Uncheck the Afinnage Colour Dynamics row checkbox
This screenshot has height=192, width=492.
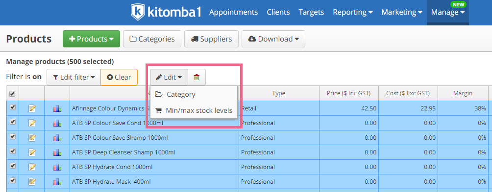[13, 107]
